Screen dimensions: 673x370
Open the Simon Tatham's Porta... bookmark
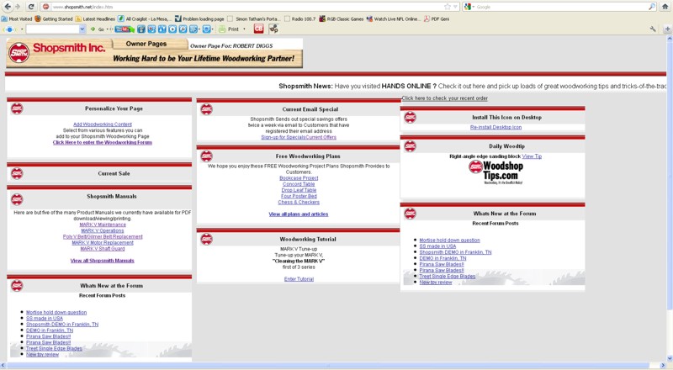point(254,18)
